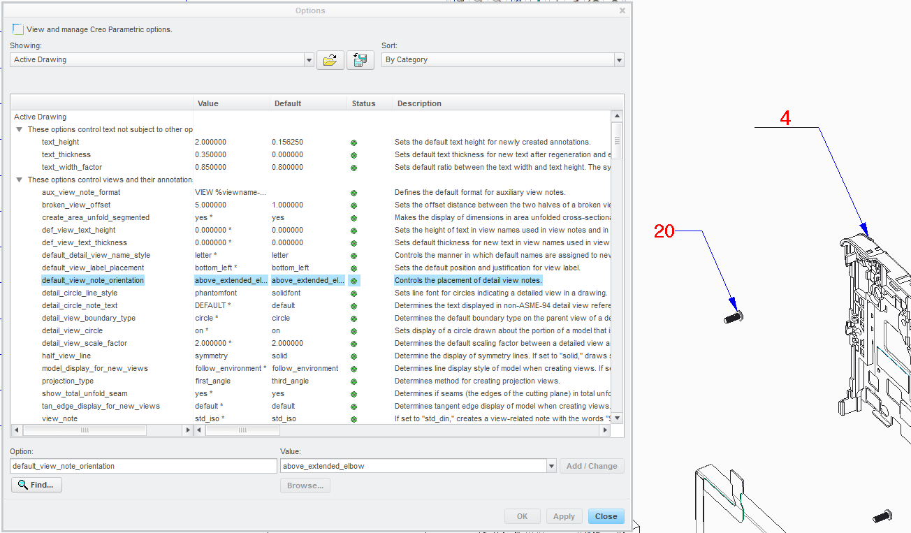Click balloon number 4 in the drawing
Image resolution: width=911 pixels, height=533 pixels.
coord(785,118)
